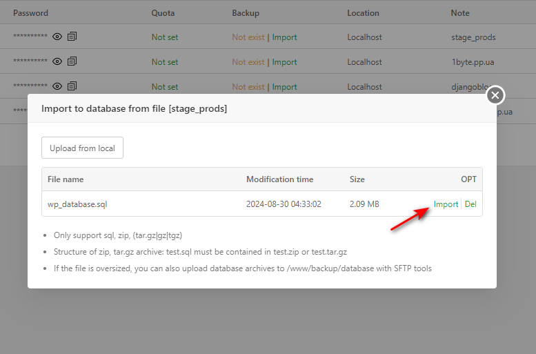The image size is (536, 354).
Task: Open Not set quota in djangoblog row
Action: 165,87
